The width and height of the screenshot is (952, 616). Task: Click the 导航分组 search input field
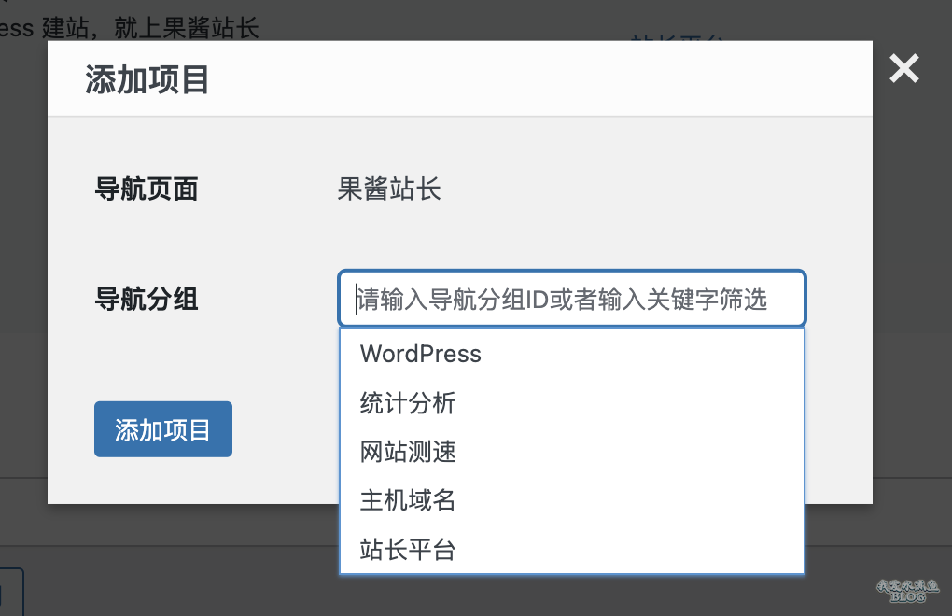(x=572, y=299)
